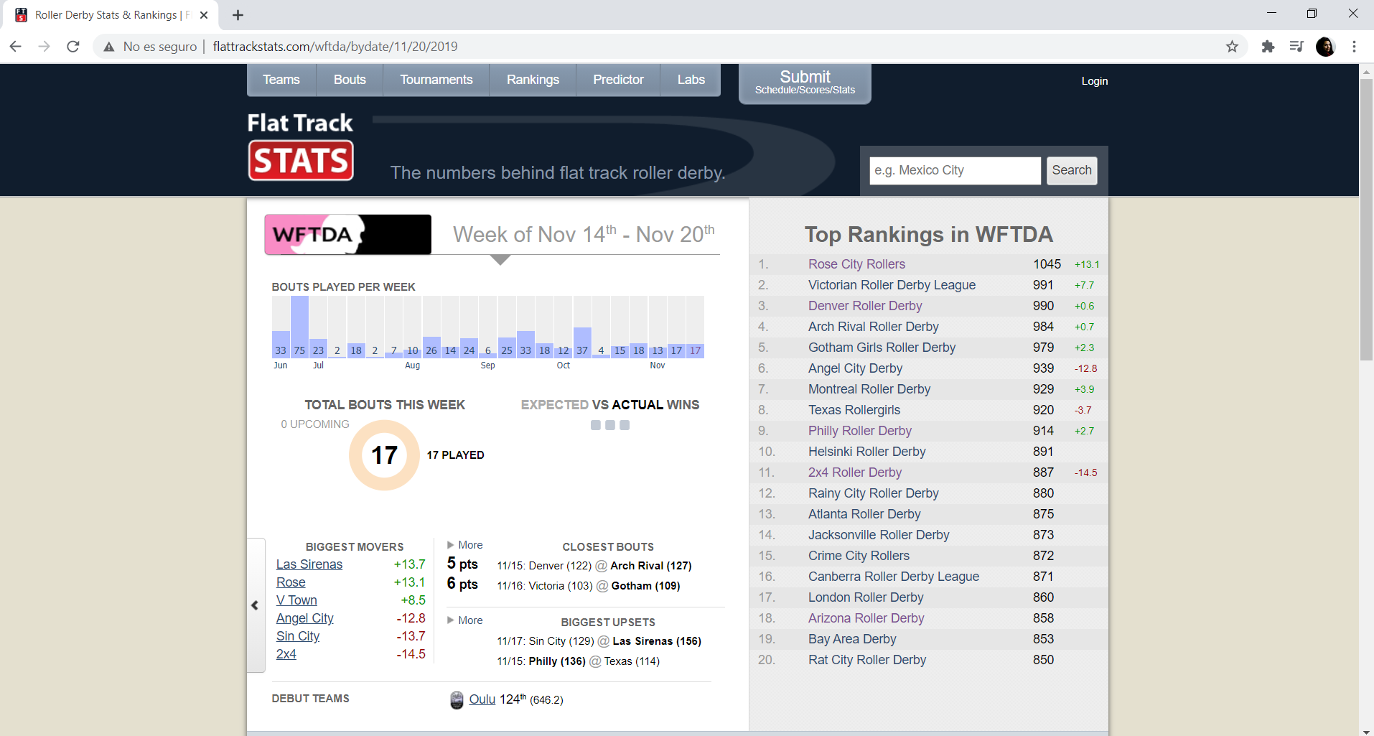Open the Predictor menu
The image size is (1374, 736).
click(x=618, y=80)
